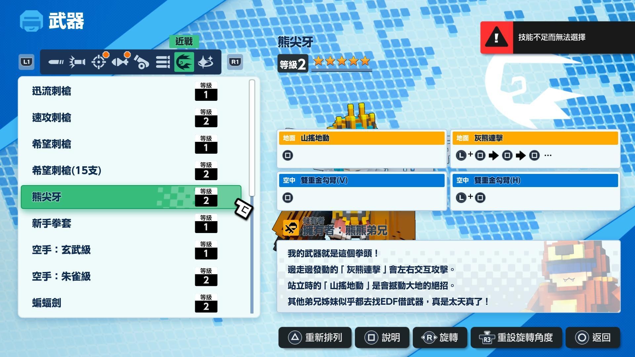Open the 地面 灰熊連擊 skill card header
635x357 pixels.
click(x=535, y=138)
